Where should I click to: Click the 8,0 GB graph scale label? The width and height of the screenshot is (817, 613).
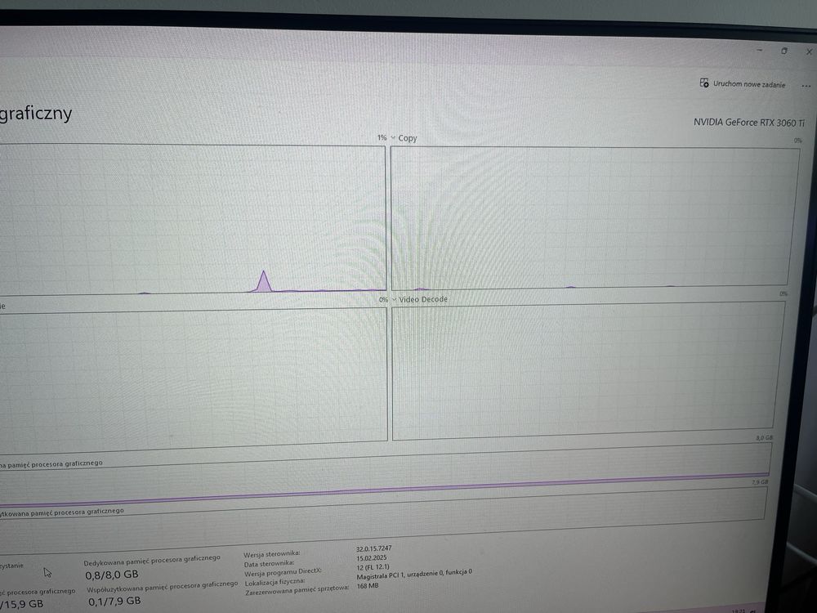point(765,438)
